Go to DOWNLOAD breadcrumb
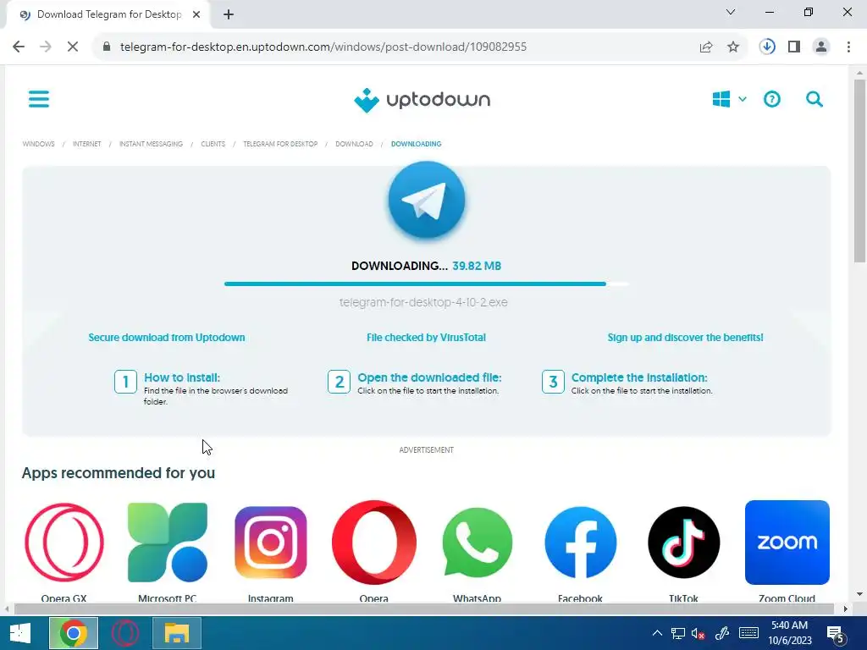The width and height of the screenshot is (867, 650). point(354,144)
